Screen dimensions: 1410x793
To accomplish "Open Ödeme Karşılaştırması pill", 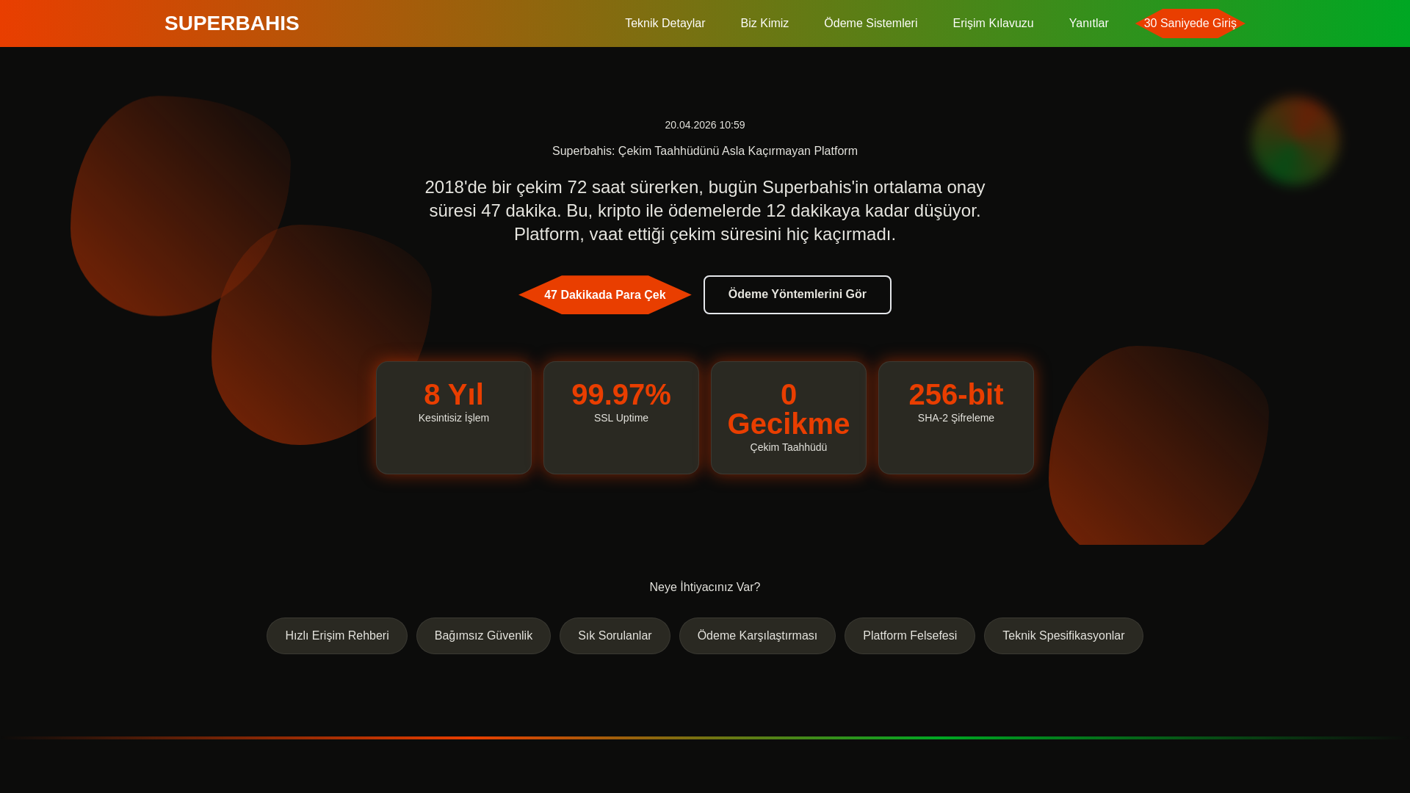I will (757, 636).
